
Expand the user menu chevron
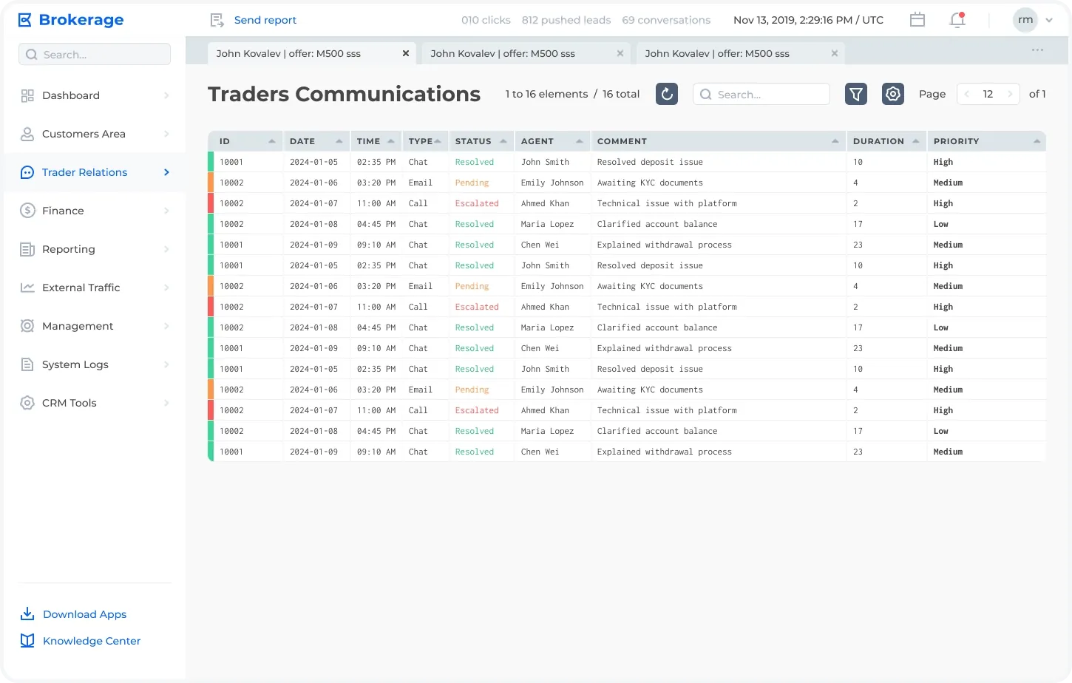[1049, 21]
